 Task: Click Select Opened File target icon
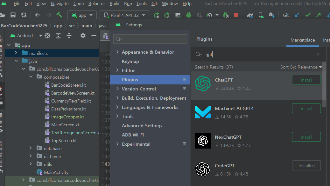pos(47,36)
